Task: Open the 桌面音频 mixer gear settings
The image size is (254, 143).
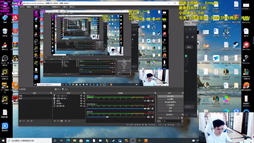Action: point(152,117)
